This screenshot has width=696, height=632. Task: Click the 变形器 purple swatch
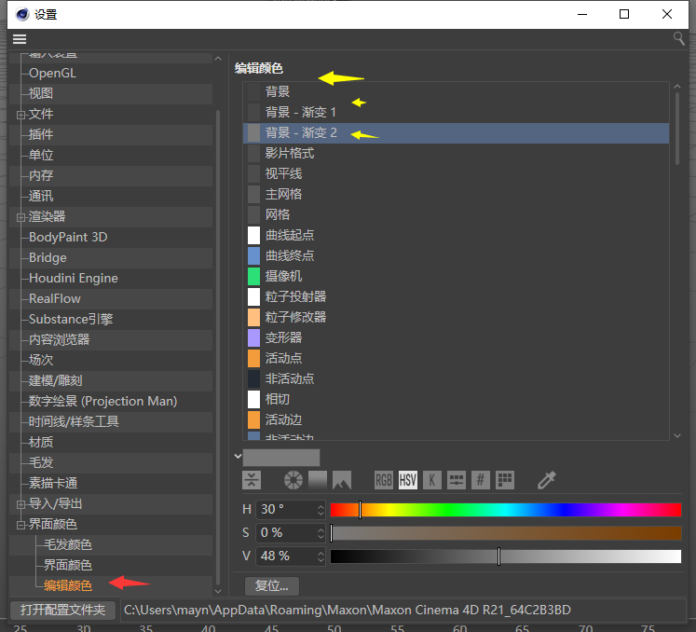[253, 338]
